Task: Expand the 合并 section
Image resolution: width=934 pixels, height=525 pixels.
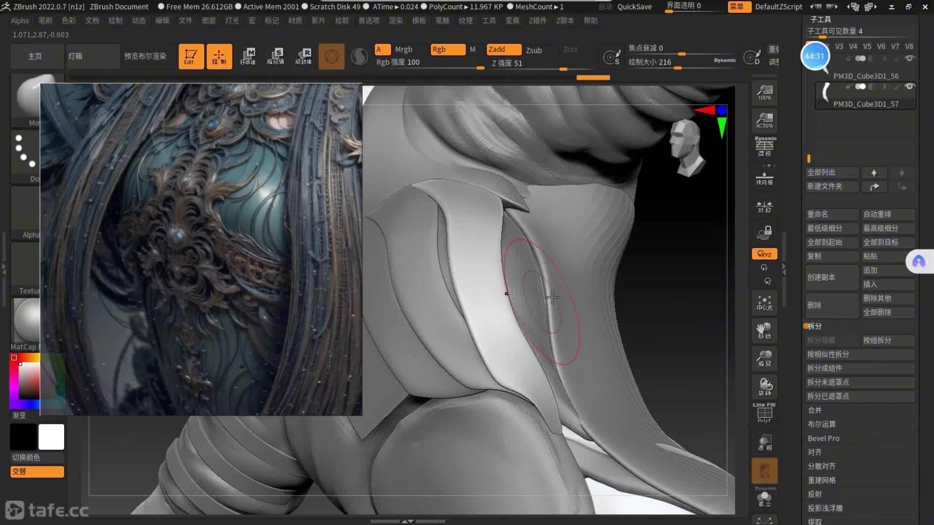Action: click(815, 410)
